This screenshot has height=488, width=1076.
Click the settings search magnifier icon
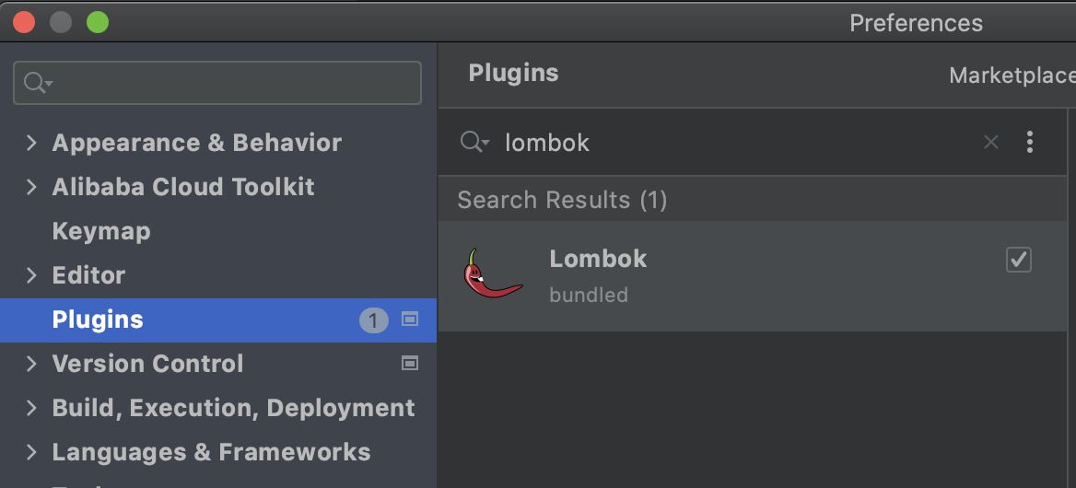point(37,83)
